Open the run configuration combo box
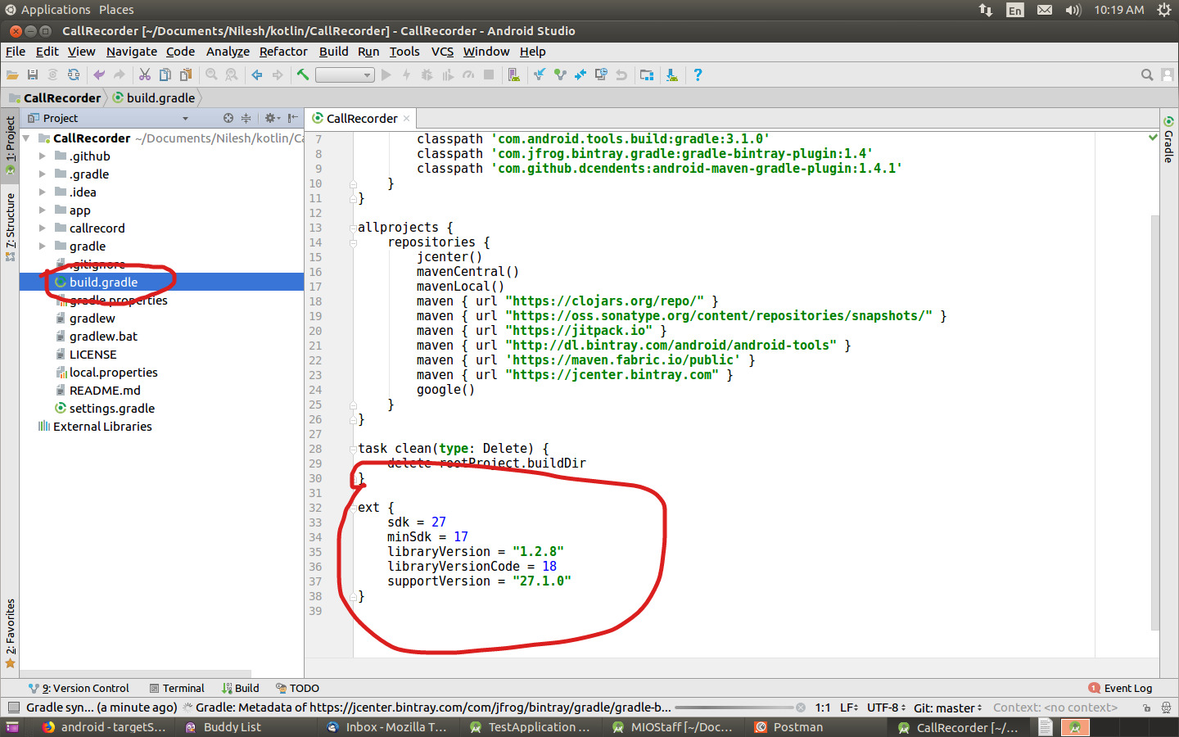Screen dimensions: 1179x737 [345, 75]
